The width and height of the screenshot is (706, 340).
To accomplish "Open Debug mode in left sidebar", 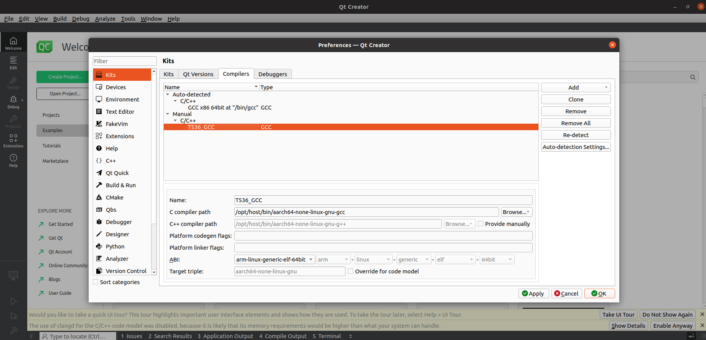I will 13,102.
